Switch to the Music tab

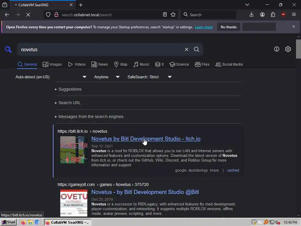[141, 64]
